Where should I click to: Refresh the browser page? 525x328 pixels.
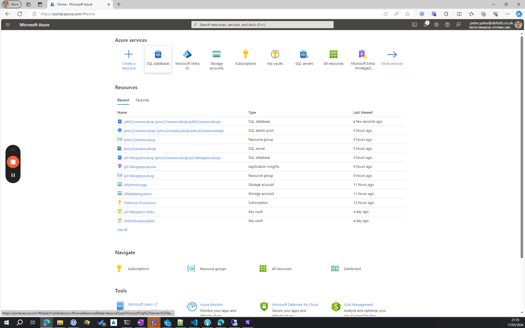click(20, 14)
